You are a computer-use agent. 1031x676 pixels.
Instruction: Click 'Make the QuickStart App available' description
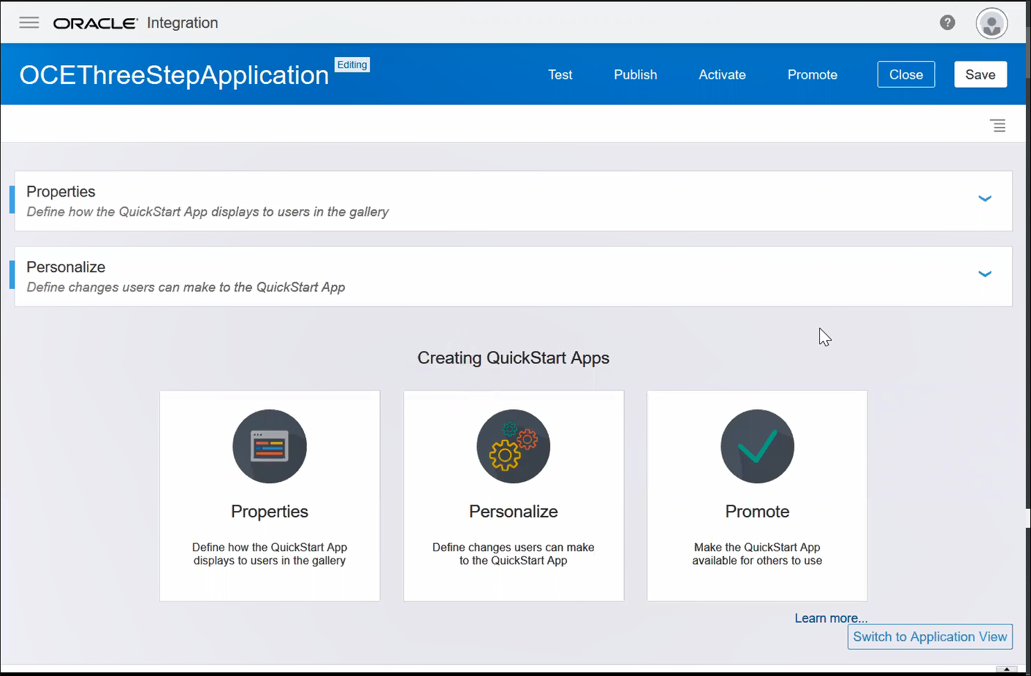[x=757, y=554]
